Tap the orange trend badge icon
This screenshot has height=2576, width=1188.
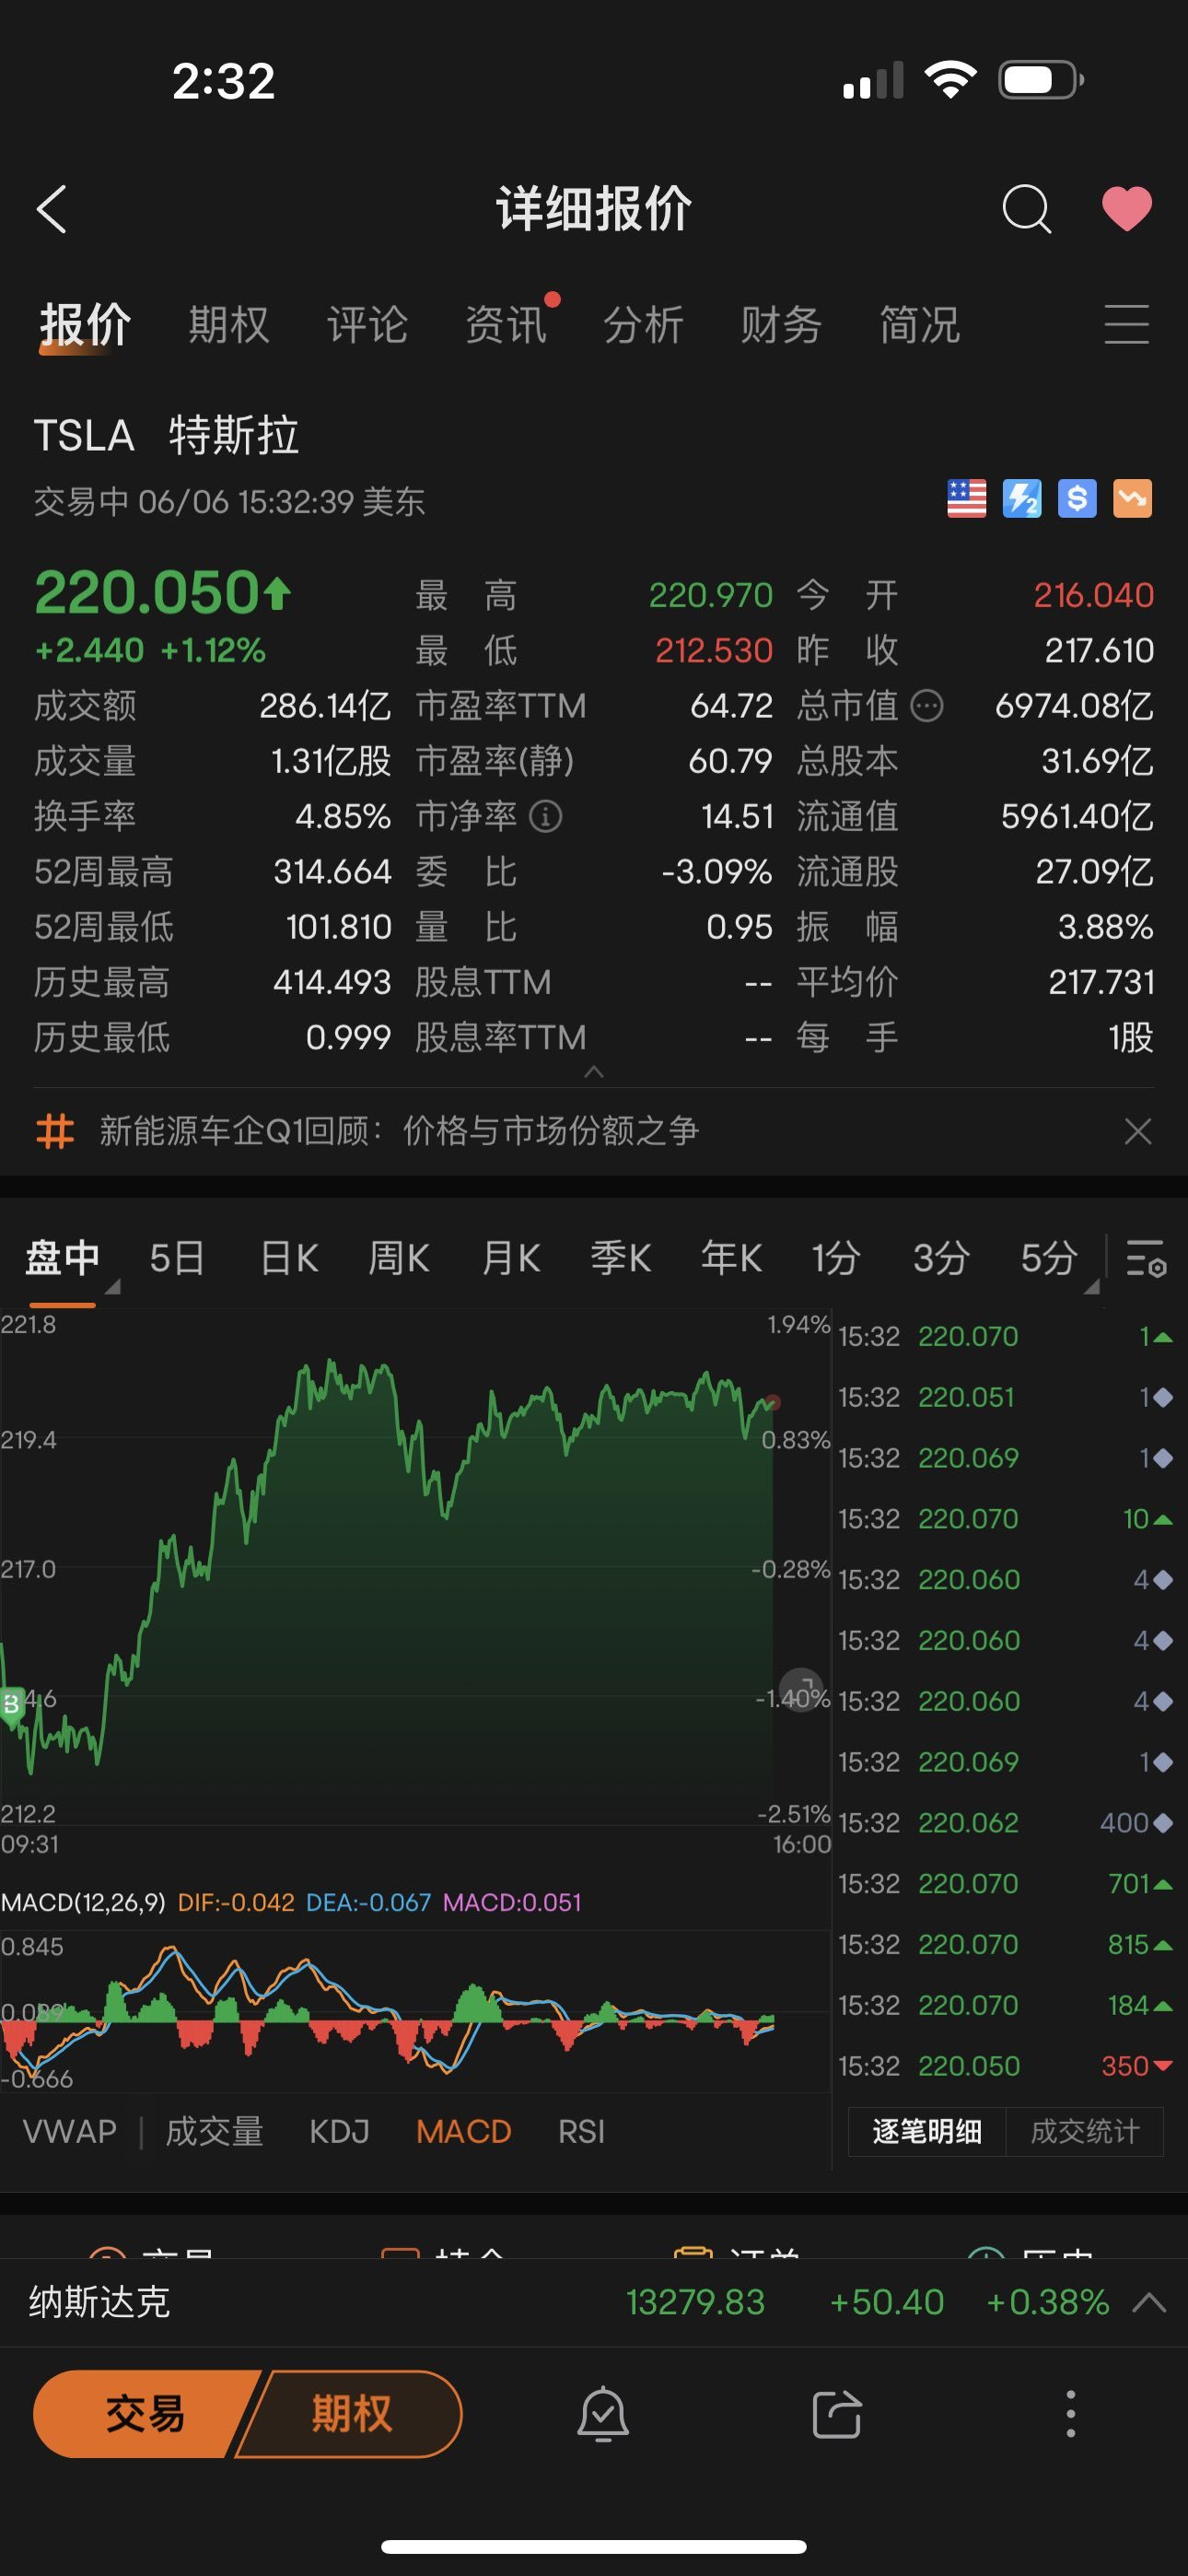click(x=1133, y=498)
